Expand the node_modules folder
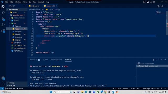168x94 pixels. (x=17, y=18)
